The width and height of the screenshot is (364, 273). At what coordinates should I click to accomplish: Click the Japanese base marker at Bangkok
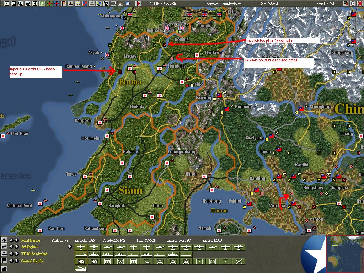(x=100, y=204)
